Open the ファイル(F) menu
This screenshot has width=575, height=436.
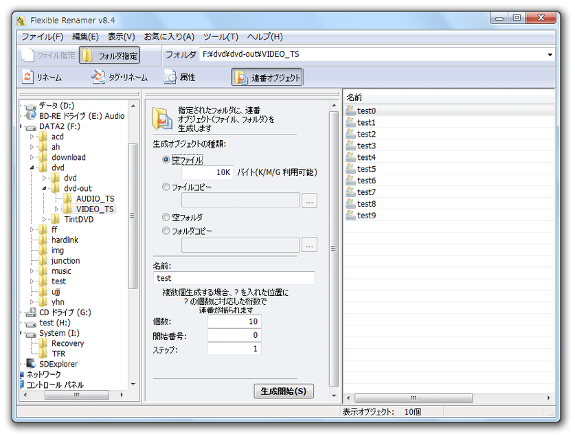click(42, 36)
